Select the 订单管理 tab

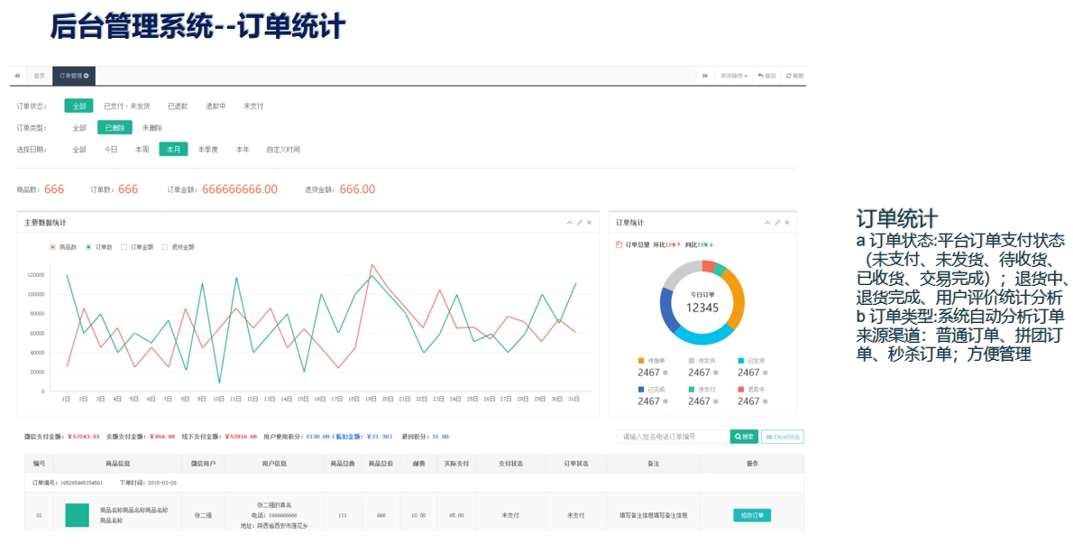(x=69, y=76)
